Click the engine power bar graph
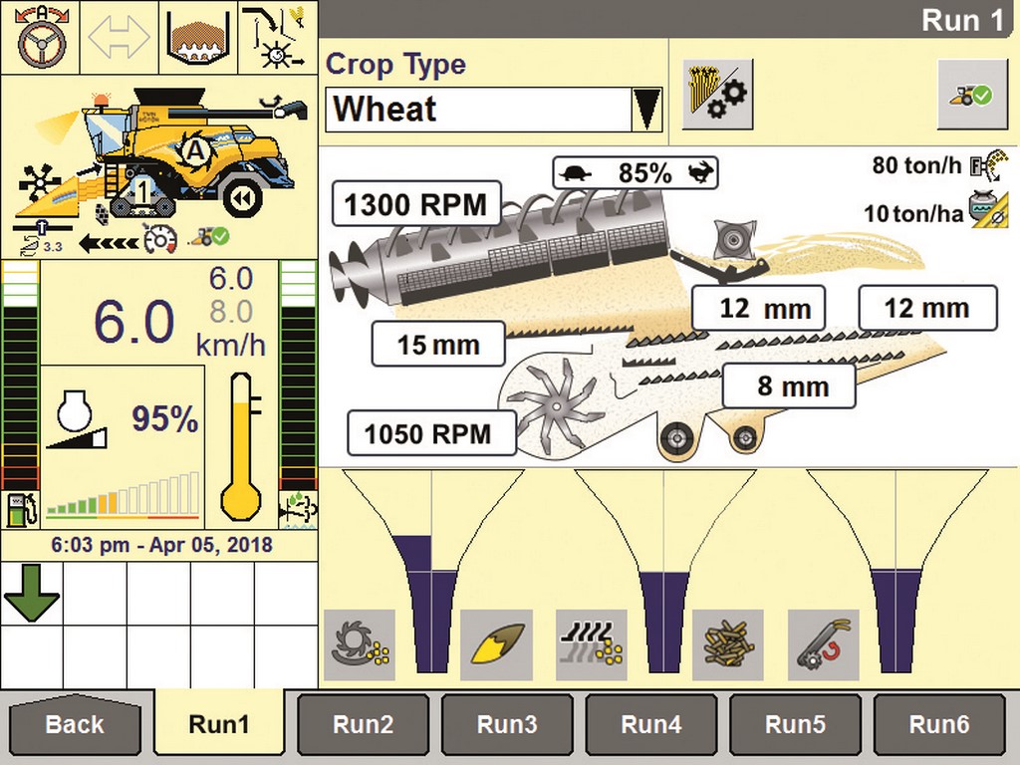The image size is (1020, 765). [123, 496]
